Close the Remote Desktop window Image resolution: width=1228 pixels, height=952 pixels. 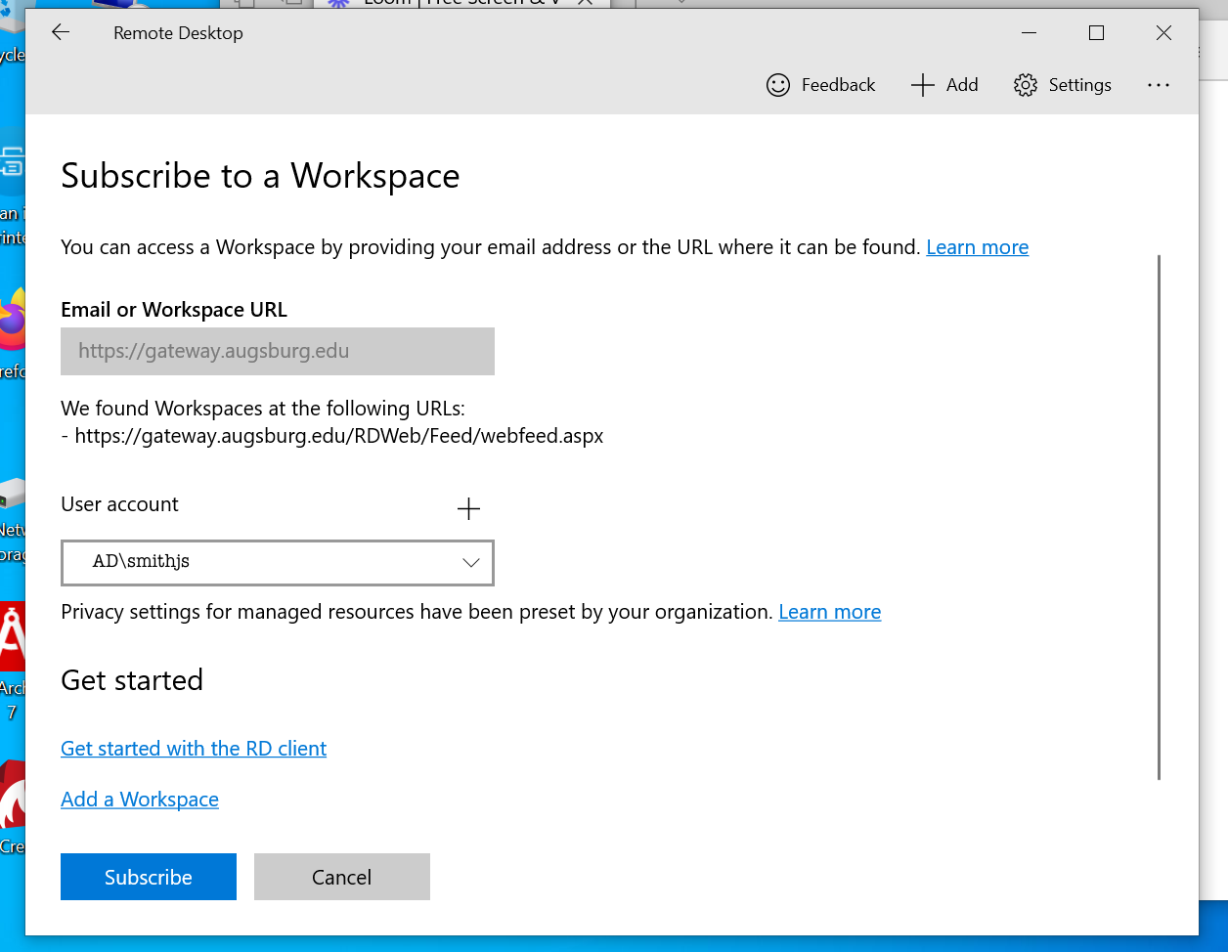[1163, 32]
